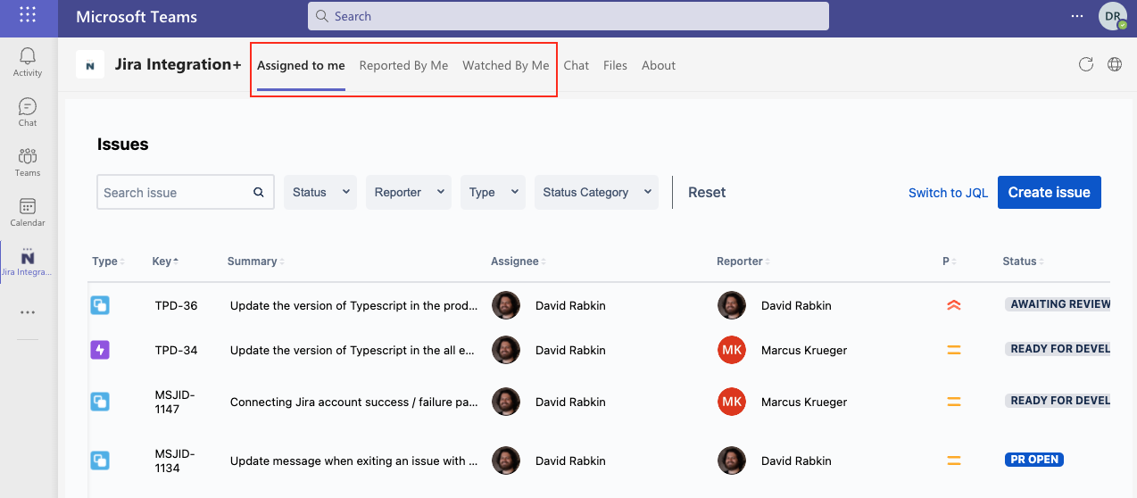1137x498 pixels.
Task: Open summary 'Update message when exiting an issue'
Action: (x=353, y=461)
